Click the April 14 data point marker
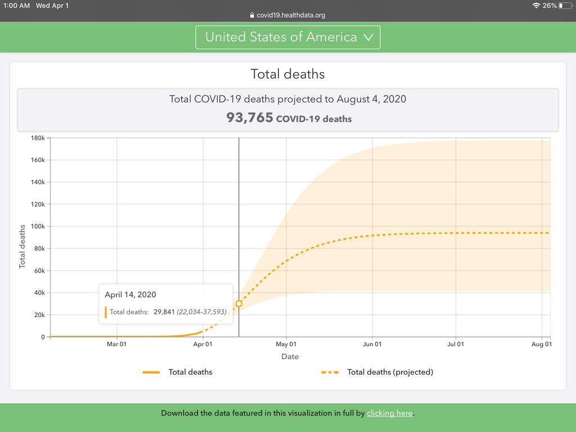This screenshot has height=432, width=576. click(239, 304)
